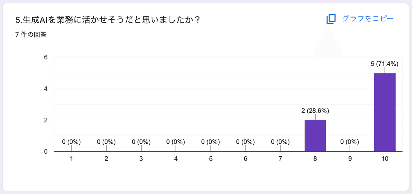412x194 pixels.
Task: Click the x-axis label 10
Action: pyautogui.click(x=385, y=159)
